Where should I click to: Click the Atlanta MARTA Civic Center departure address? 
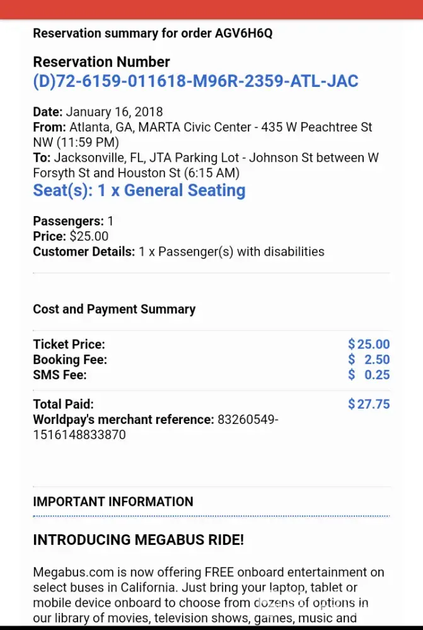click(202, 134)
